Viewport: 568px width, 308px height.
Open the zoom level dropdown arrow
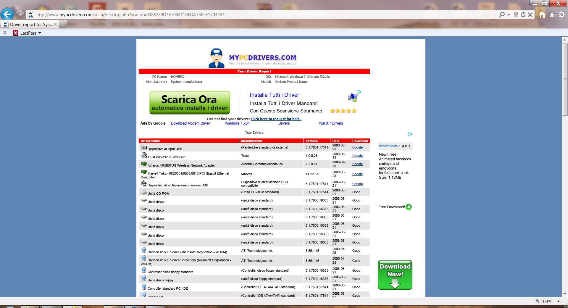click(558, 301)
